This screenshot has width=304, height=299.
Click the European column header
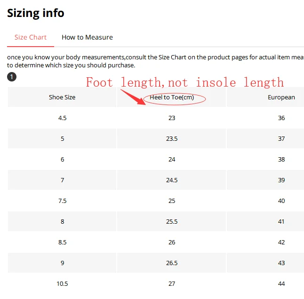coord(281,97)
